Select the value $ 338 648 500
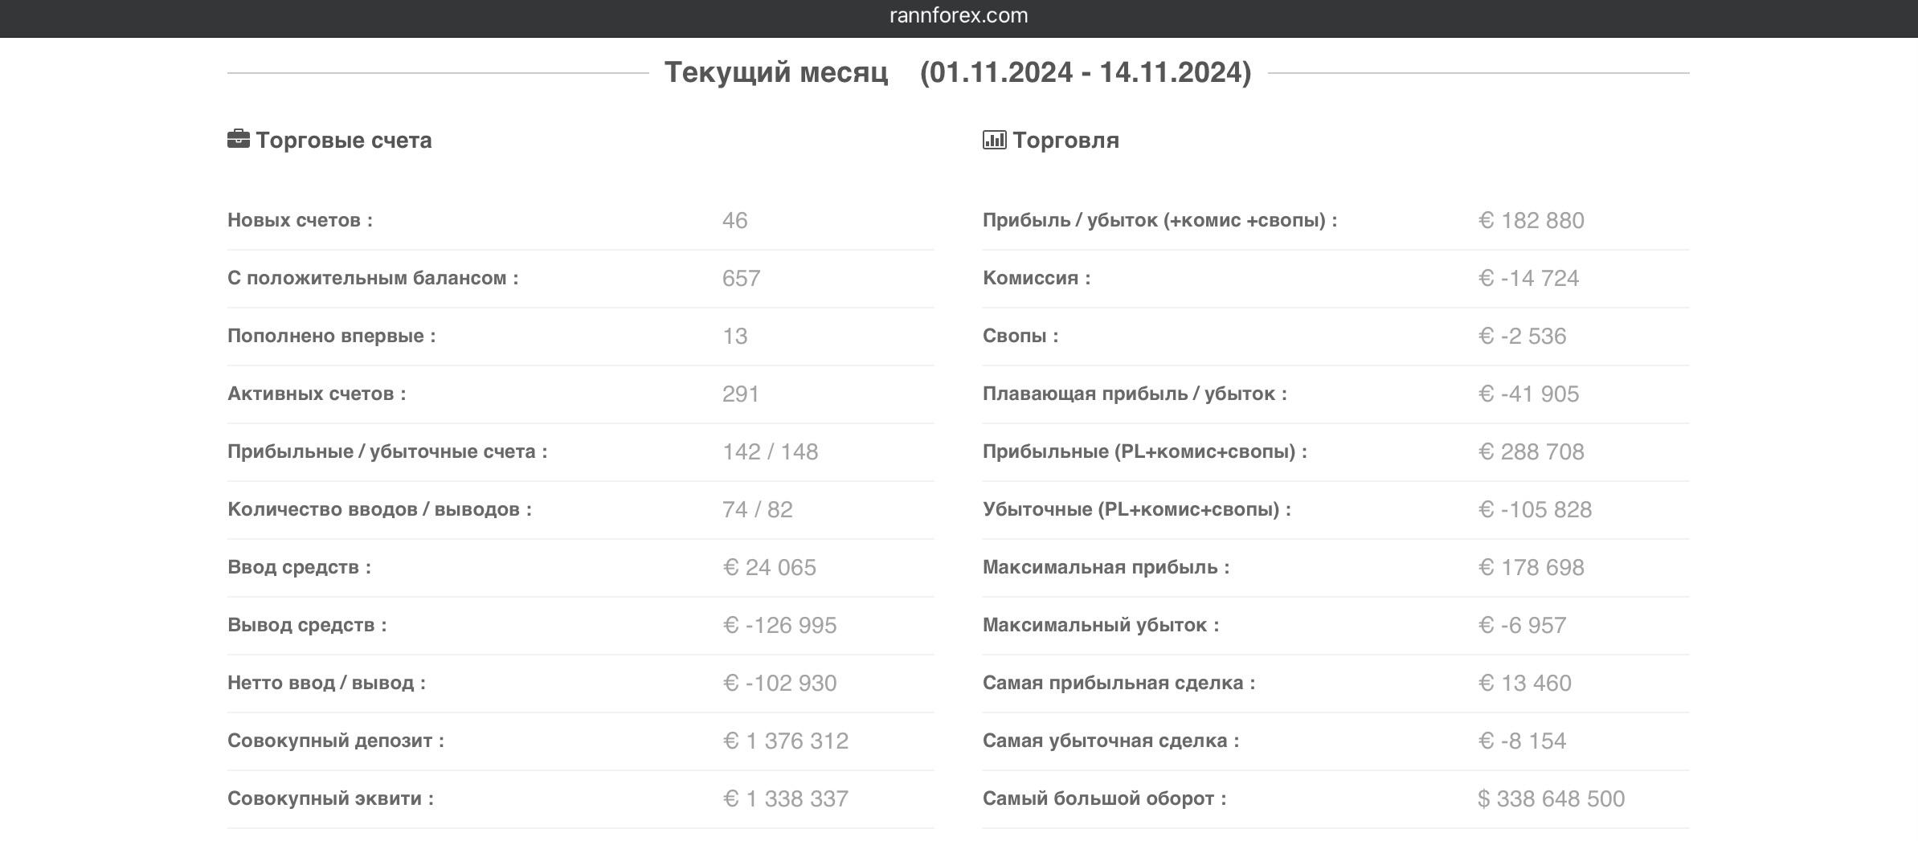This screenshot has width=1918, height=841. pos(1551,798)
